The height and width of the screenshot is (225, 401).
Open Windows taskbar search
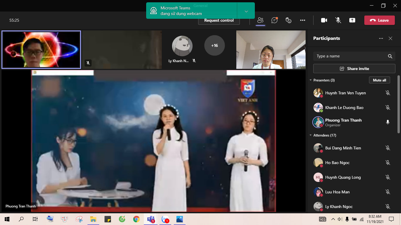click(21, 219)
